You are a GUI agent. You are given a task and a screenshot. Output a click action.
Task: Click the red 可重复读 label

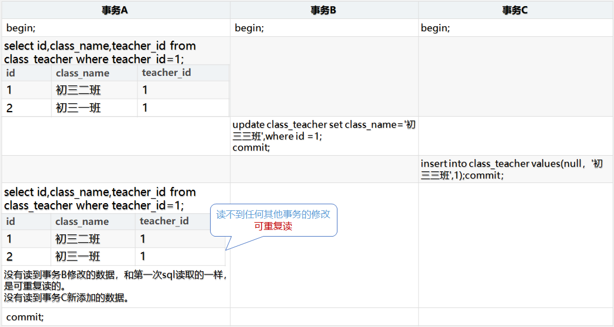(273, 227)
